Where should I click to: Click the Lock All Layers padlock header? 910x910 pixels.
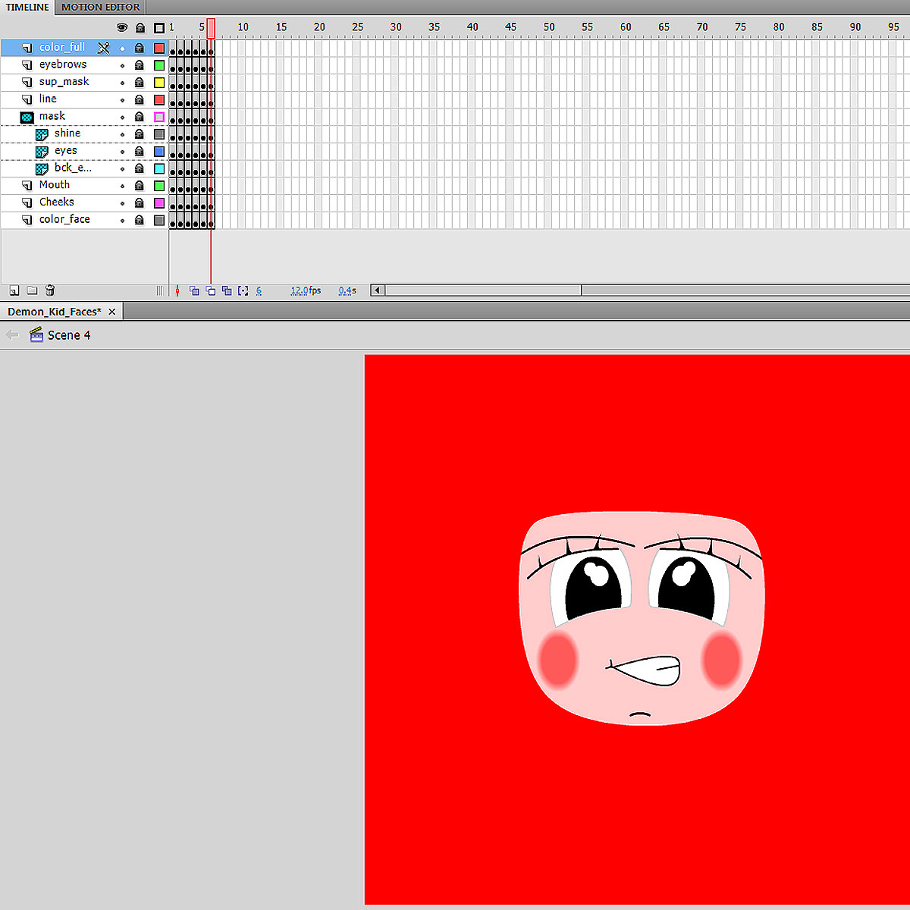tap(140, 28)
